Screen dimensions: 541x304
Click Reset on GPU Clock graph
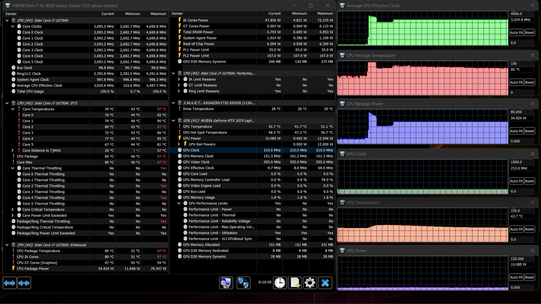[529, 181]
